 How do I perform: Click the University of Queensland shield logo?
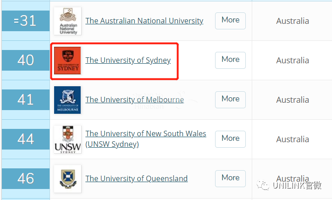coord(67,179)
